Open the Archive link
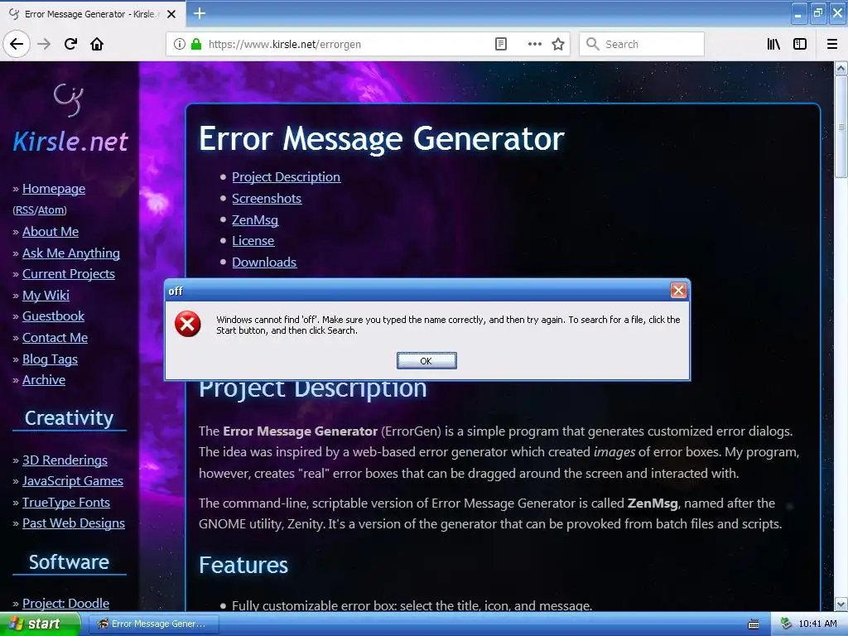The height and width of the screenshot is (636, 848). (43, 379)
